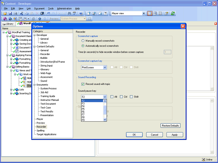This screenshot has height=163, width=218.
Task: Open the Tools menu
Action: [x=51, y=8]
